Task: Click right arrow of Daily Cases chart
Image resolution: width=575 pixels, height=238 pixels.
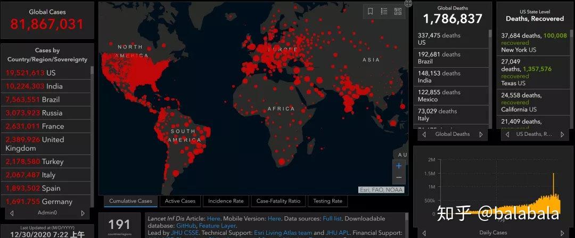Action: (x=562, y=233)
